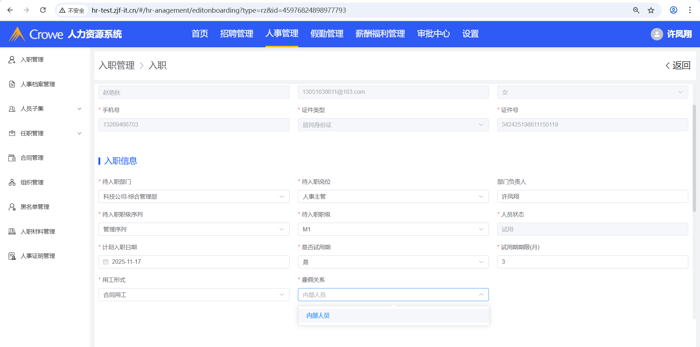Switch to the 假勤管理 top menu
Screen dimensions: 700x347
pos(327,34)
